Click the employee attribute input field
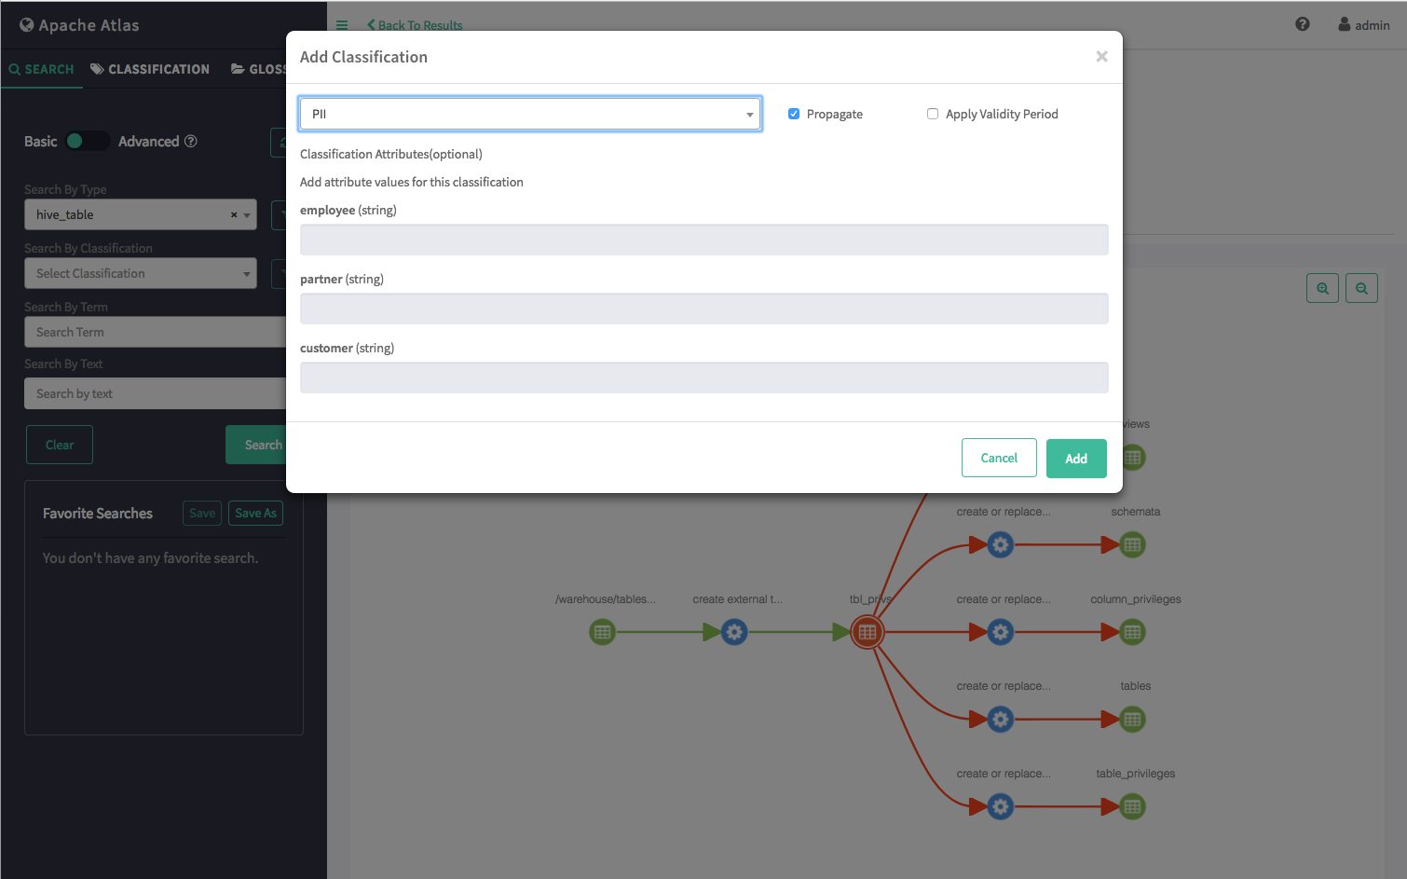1407x879 pixels. click(703, 240)
